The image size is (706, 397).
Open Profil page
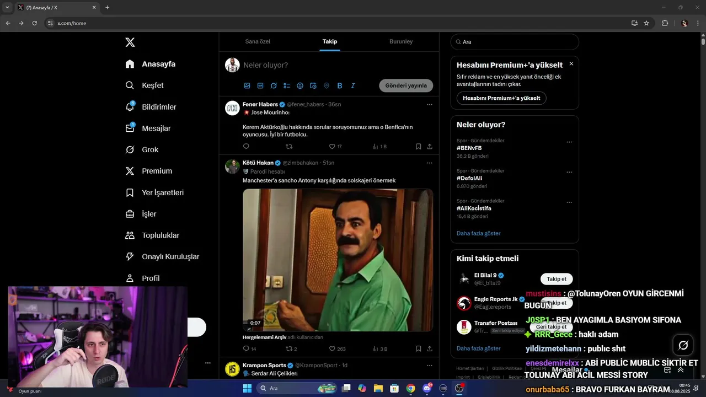[x=142, y=278]
